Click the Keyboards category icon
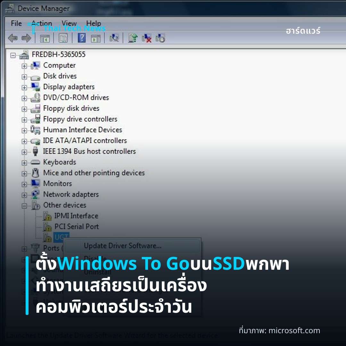346x346 pixels. pos(35,162)
